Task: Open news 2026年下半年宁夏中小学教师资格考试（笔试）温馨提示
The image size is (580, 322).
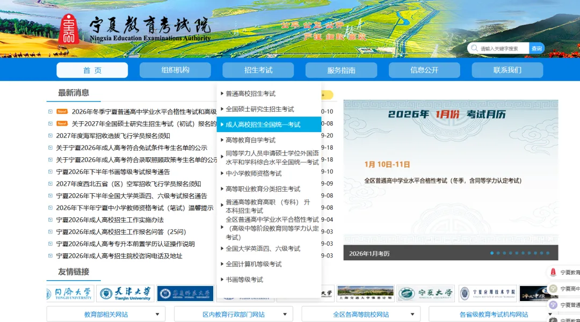Action: click(135, 208)
